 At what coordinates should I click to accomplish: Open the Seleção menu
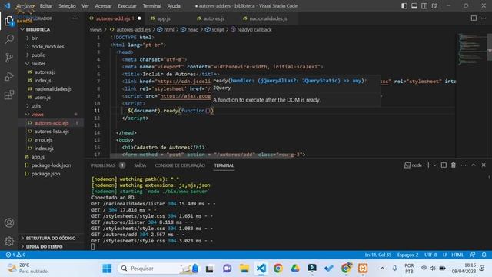67,6
